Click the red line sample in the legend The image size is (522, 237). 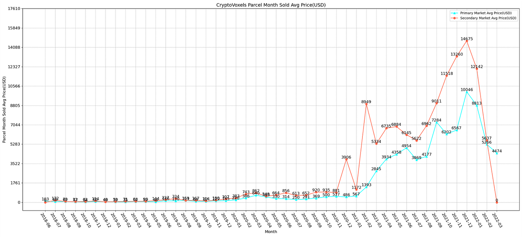click(454, 18)
